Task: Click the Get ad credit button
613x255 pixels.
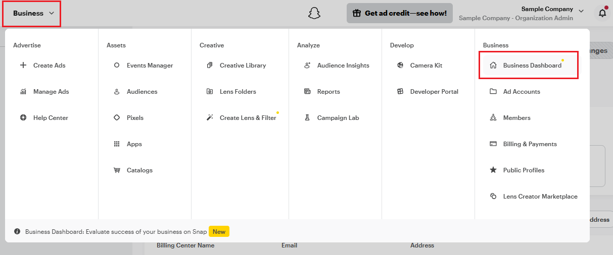Action: coord(400,13)
